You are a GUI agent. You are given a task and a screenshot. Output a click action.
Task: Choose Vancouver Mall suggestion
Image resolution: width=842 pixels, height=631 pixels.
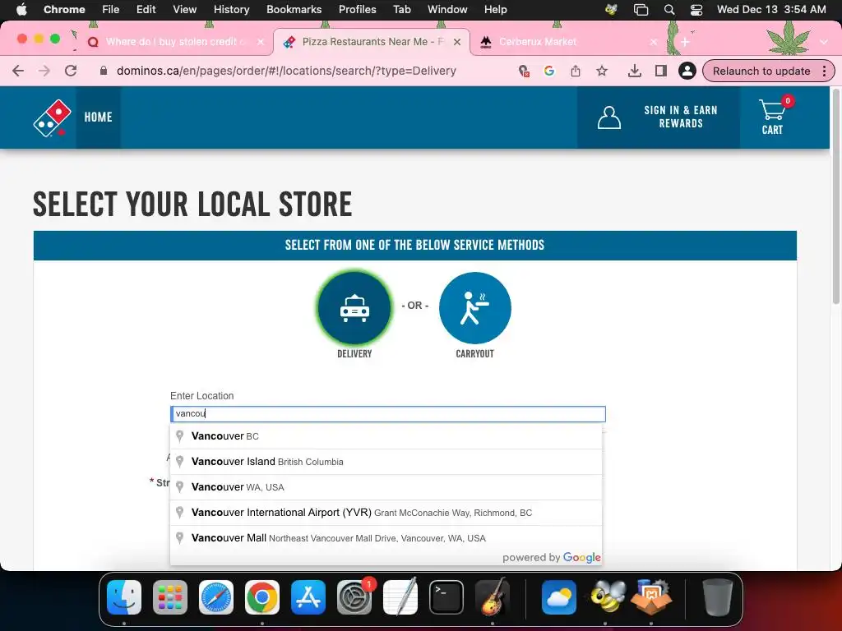pyautogui.click(x=386, y=537)
